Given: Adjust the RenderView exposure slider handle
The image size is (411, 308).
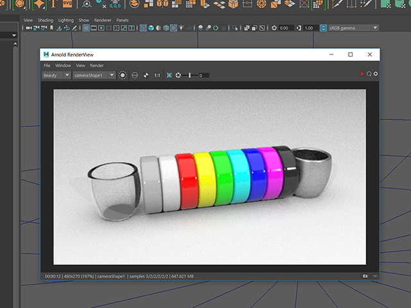Looking at the screenshot, I should tap(190, 76).
